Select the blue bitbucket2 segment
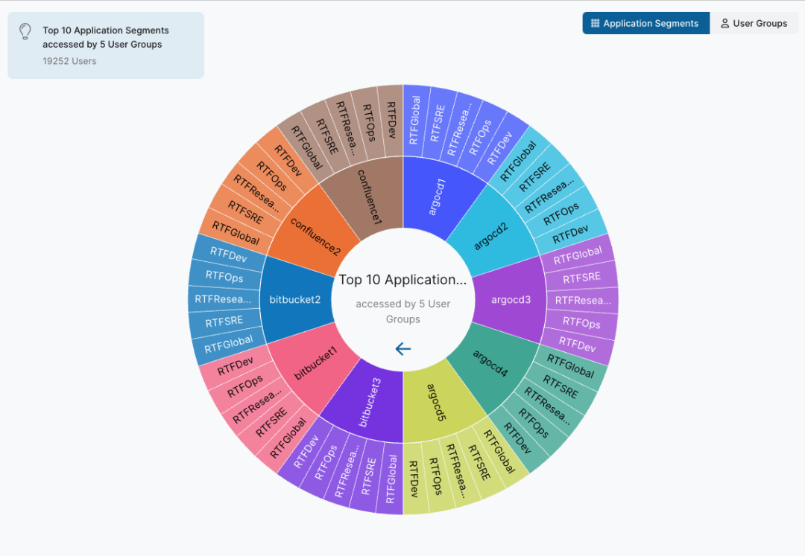The image size is (805, 556). (x=294, y=300)
